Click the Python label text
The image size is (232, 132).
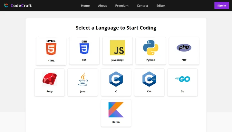tap(151, 60)
